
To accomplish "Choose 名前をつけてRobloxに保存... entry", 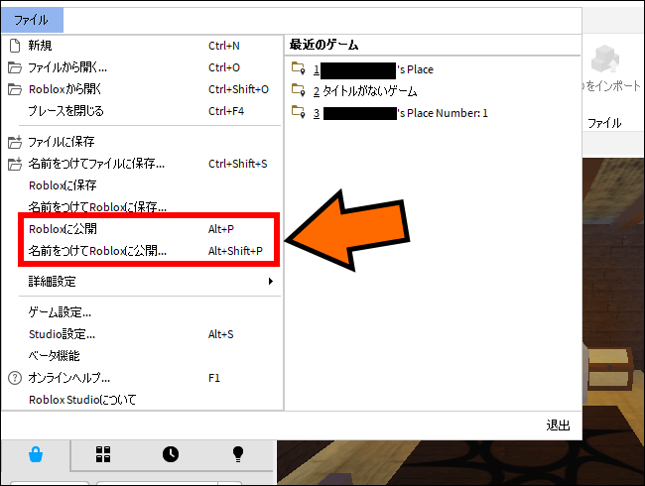I will [x=142, y=207].
